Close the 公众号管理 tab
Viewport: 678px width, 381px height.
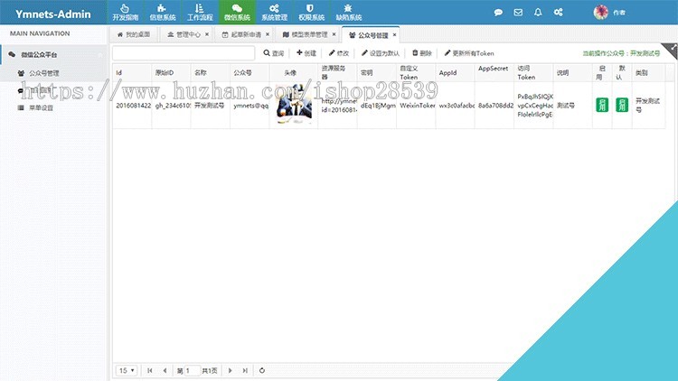pos(394,35)
